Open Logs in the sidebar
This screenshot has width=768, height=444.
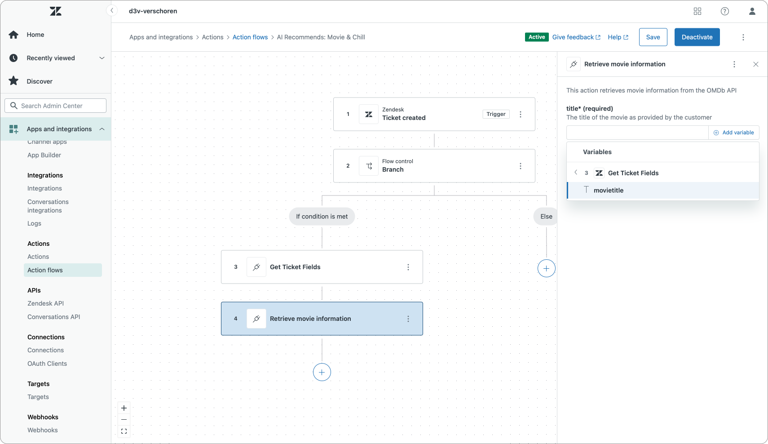point(34,223)
